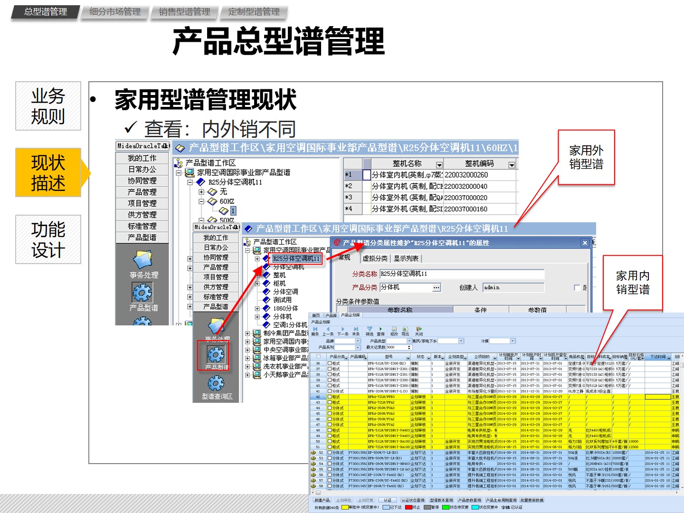The width and height of the screenshot is (684, 513).
Task: Tick the checkbox for row 41 分体式
Action: 330,391
